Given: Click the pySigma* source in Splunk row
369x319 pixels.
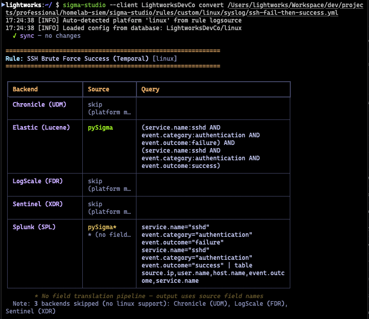Looking at the screenshot, I should tap(102, 227).
